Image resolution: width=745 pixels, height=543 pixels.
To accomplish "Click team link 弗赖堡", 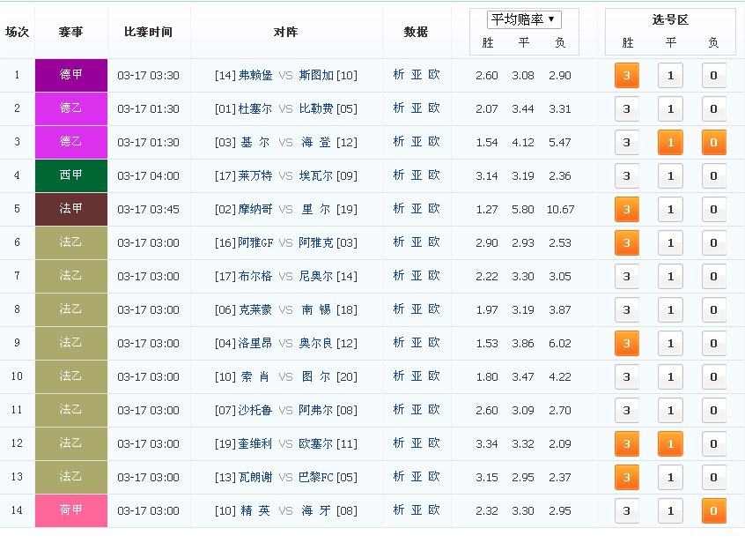I will click(255, 75).
